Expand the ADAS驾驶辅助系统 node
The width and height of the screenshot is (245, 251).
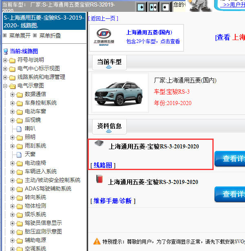13,189
